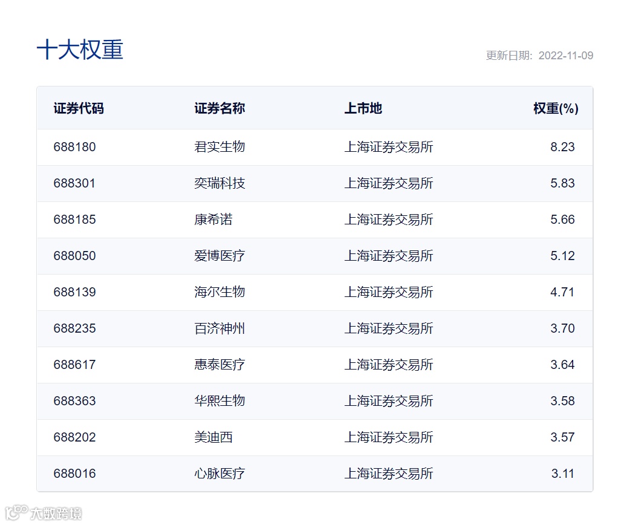Click the 证券代码 column header
This screenshot has width=630, height=525.
[79, 108]
